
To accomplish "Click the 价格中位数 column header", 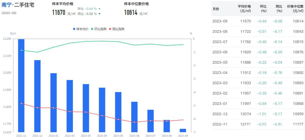I will (295, 9).
